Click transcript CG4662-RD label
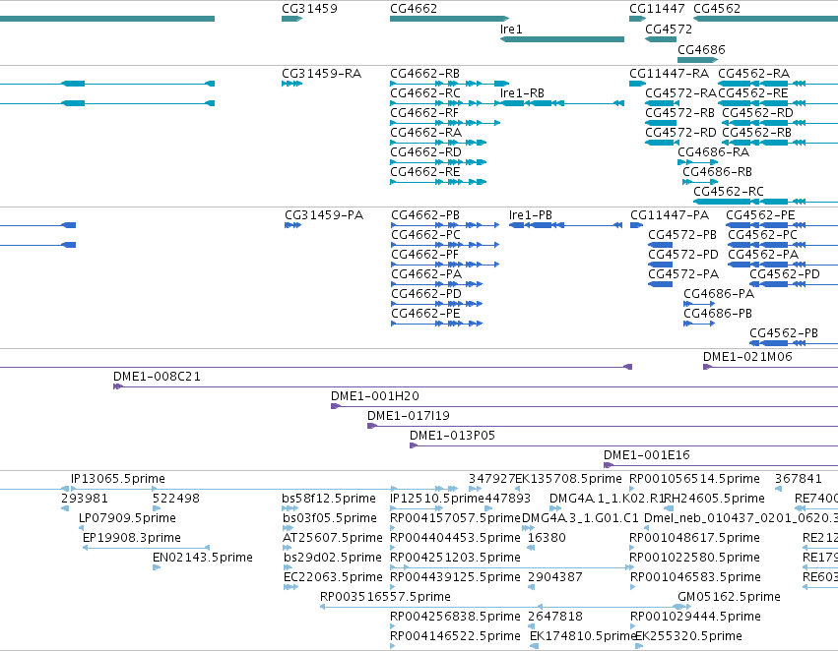This screenshot has width=838, height=651. pos(426,152)
